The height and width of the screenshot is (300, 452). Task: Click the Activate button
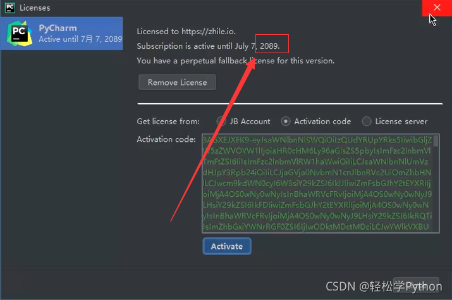point(226,246)
